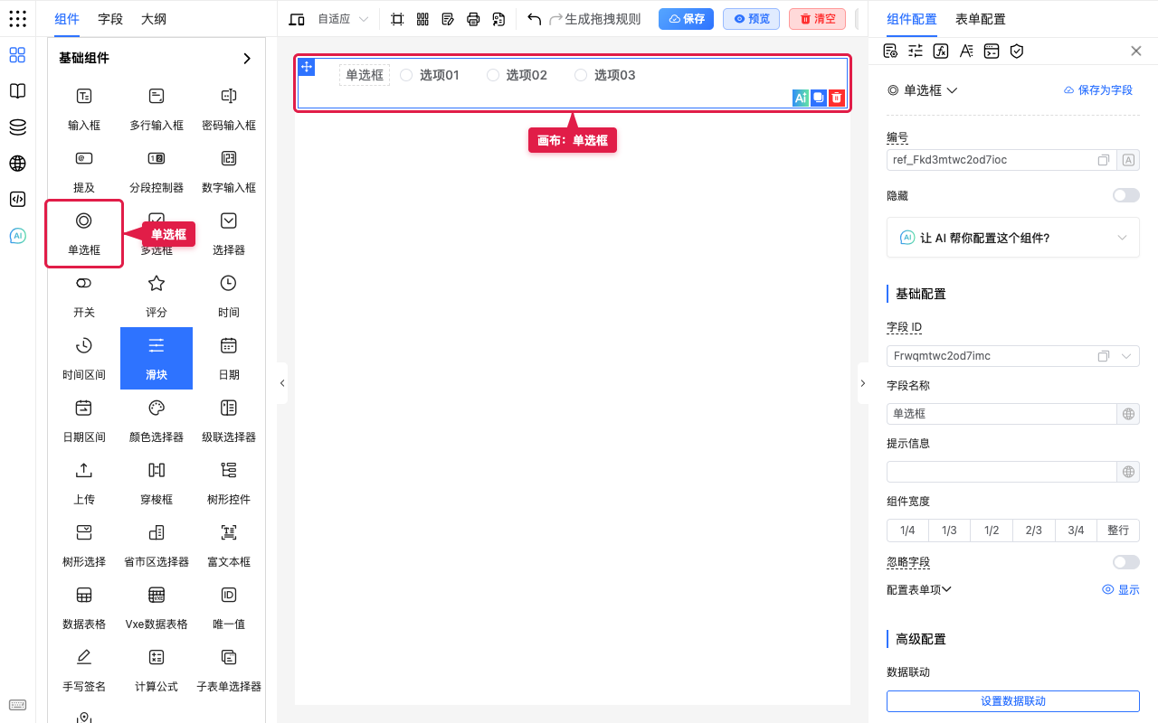This screenshot has width=1158, height=723.
Task: Switch to the 大纲 tab
Action: (154, 19)
